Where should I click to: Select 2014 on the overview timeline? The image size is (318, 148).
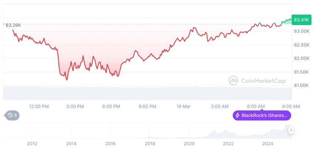coord(71,144)
